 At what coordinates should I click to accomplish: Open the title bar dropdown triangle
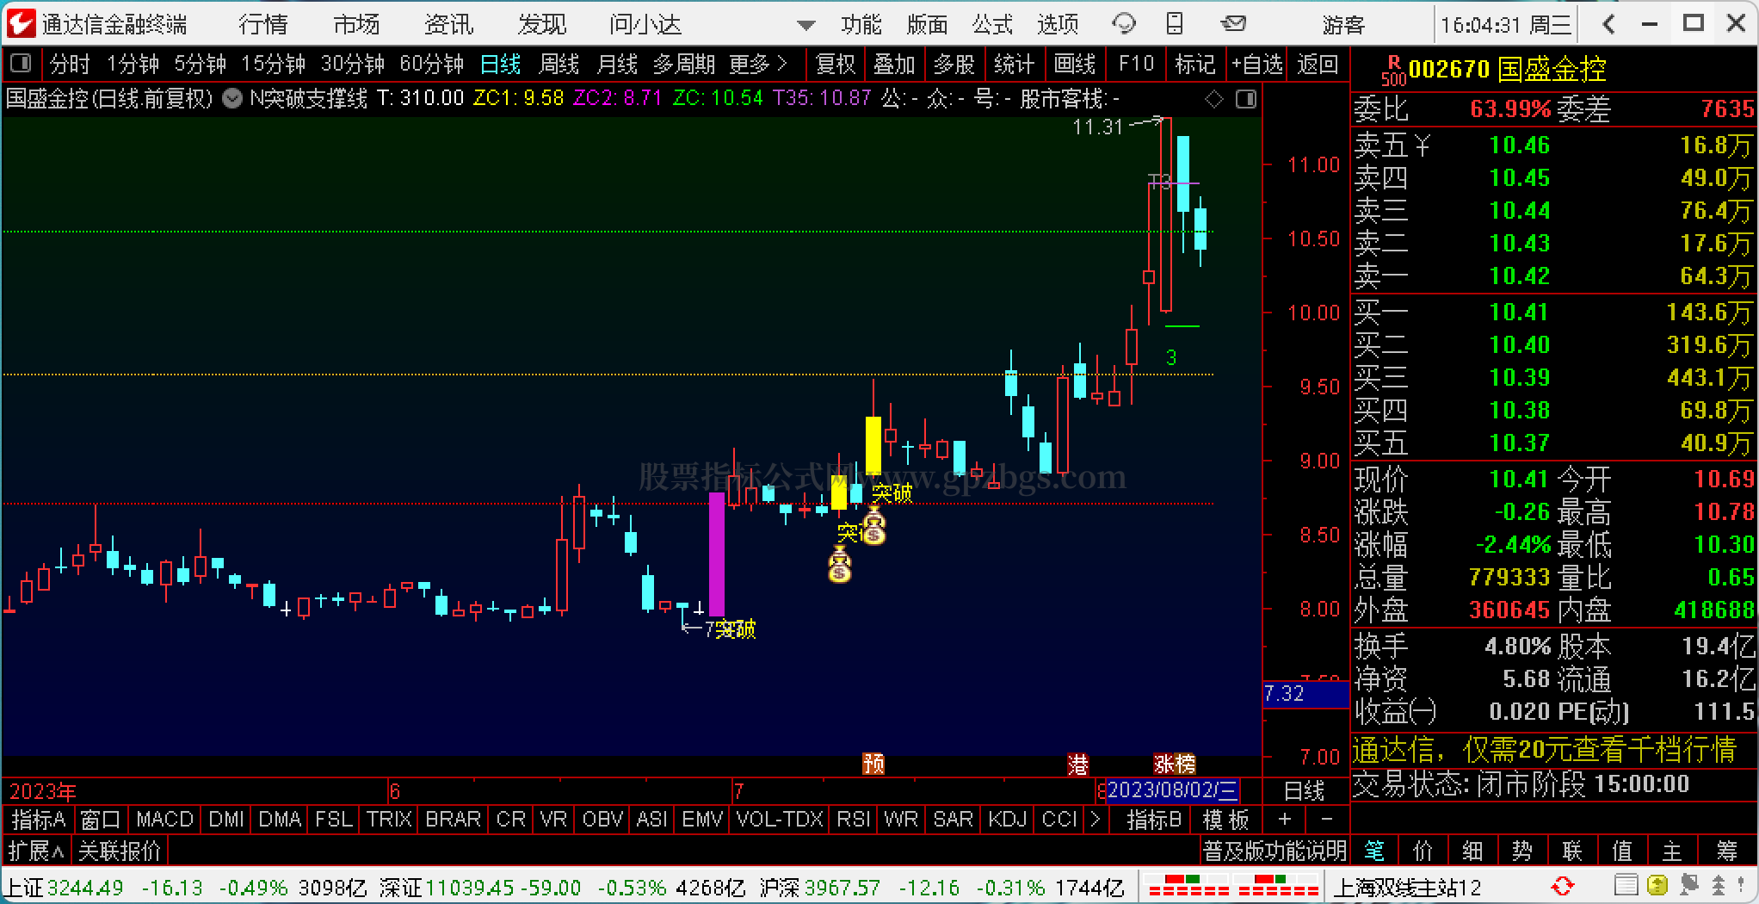pyautogui.click(x=806, y=26)
